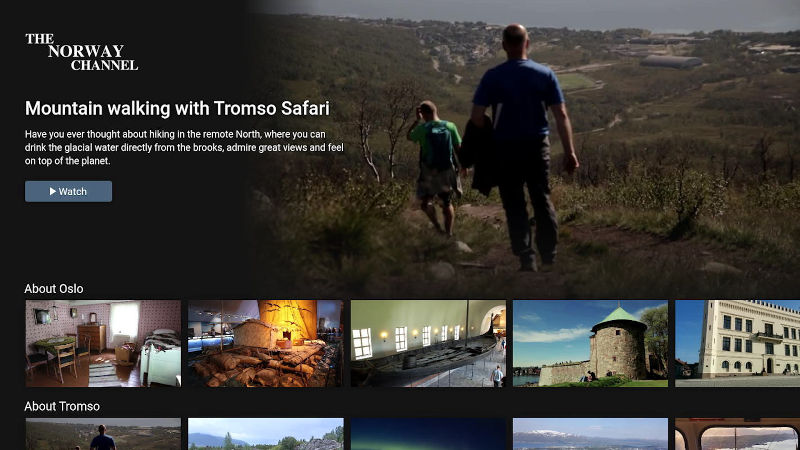Open the Kon-Tiki raft museum thumbnail
800x450 pixels.
[266, 343]
